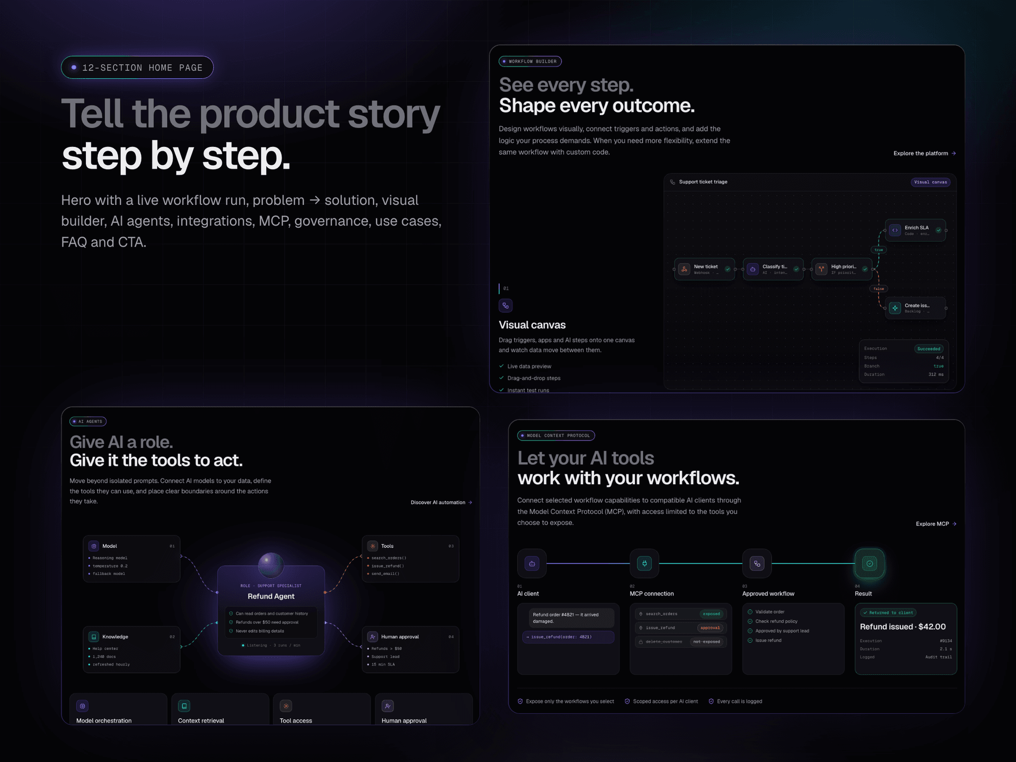Click the Check refund policy check item
The image size is (1016, 762).
click(x=772, y=621)
